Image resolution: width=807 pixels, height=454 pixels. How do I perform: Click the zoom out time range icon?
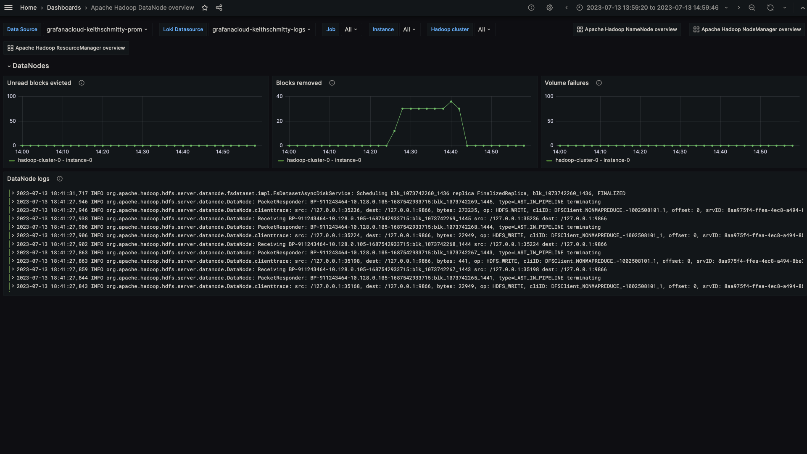pyautogui.click(x=752, y=8)
